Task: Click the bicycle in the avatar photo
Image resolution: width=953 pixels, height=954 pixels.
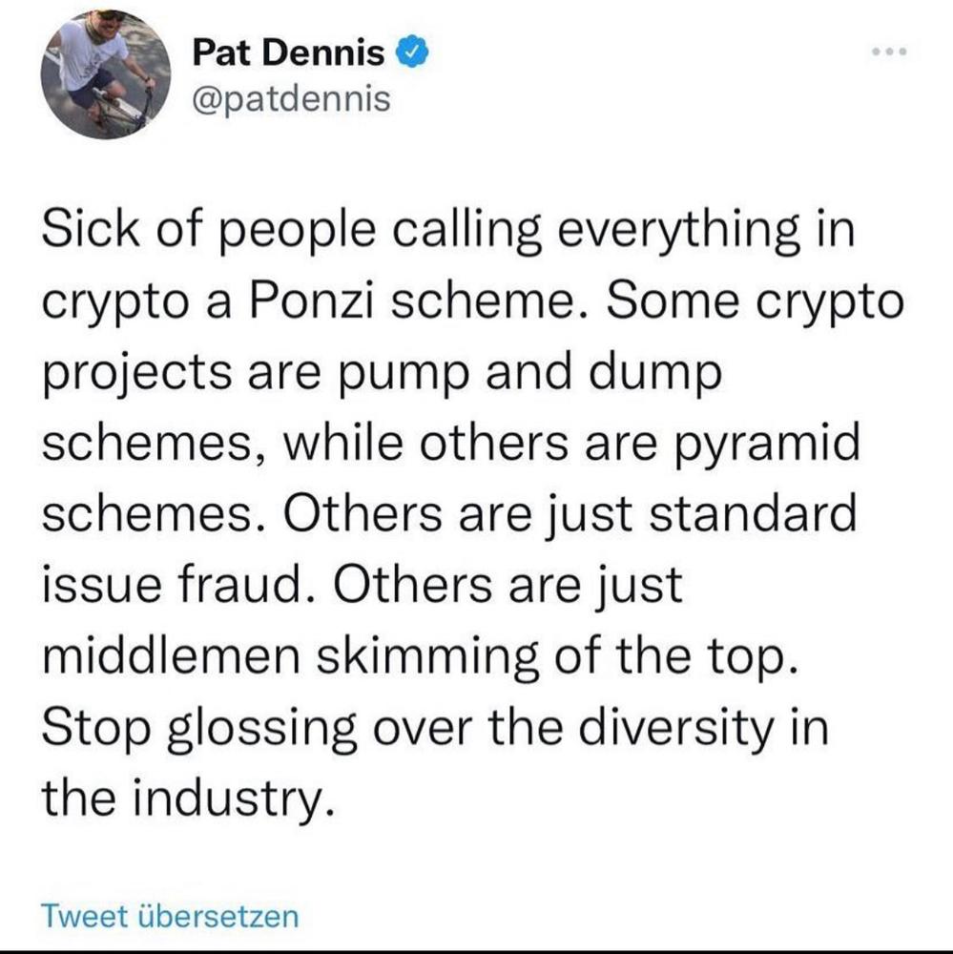Action: click(122, 108)
